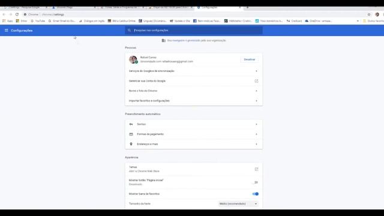
Task: Expand the Endereços e mais row arrow
Action: (x=256, y=144)
